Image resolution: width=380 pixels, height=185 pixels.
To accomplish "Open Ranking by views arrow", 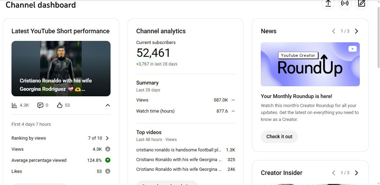I will click(107, 138).
